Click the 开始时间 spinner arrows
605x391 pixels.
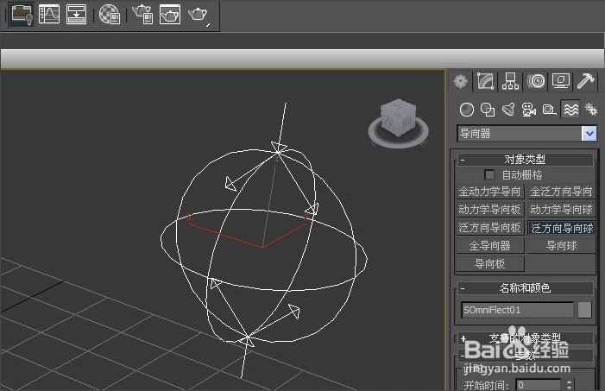coord(569,385)
